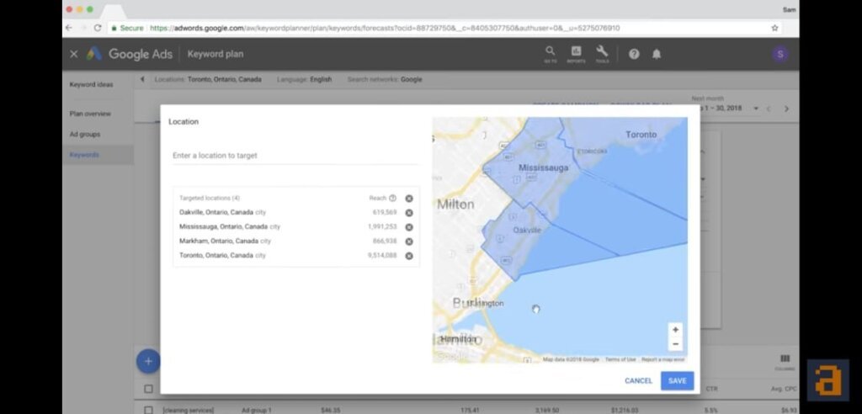Screen dimensions: 862x414
Task: Remove Markham, Ontario, Canada location
Action: [x=409, y=241]
